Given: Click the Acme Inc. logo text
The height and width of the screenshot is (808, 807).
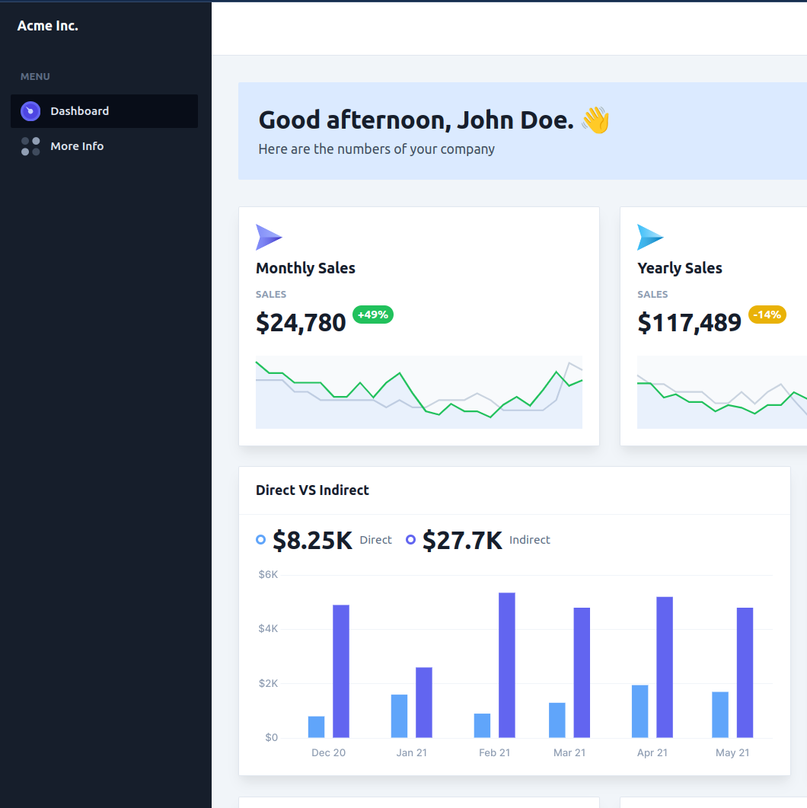Looking at the screenshot, I should pos(48,25).
